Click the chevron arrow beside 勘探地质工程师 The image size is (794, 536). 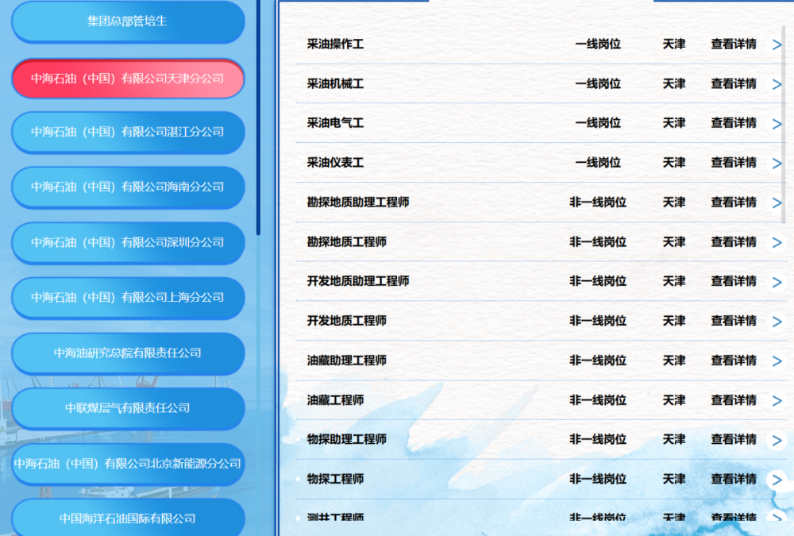pyautogui.click(x=777, y=242)
